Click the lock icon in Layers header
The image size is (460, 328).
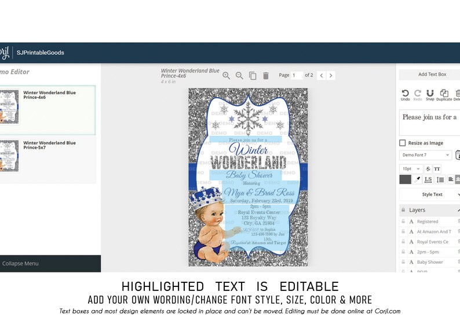[x=403, y=210]
